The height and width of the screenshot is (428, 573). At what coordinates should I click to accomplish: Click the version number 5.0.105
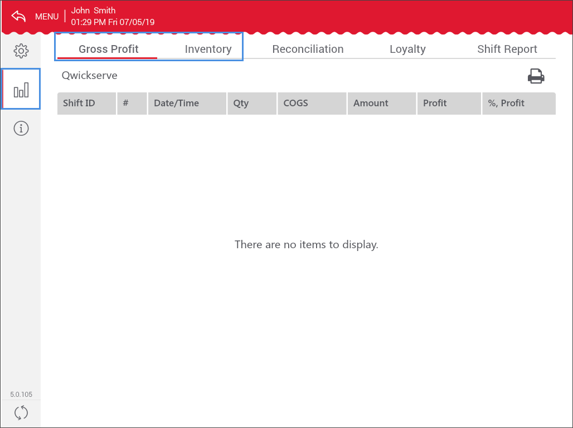pyautogui.click(x=21, y=395)
